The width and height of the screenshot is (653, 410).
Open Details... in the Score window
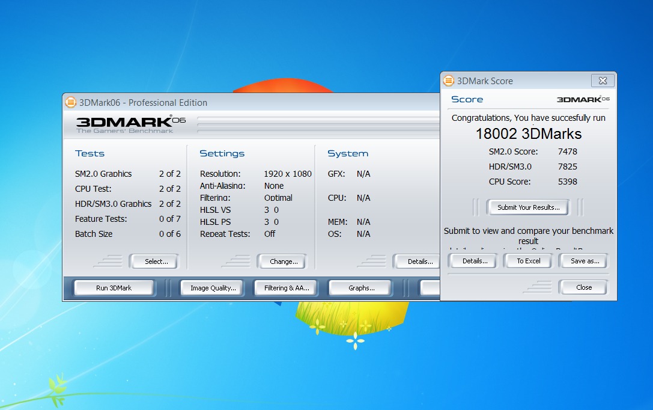pyautogui.click(x=473, y=261)
